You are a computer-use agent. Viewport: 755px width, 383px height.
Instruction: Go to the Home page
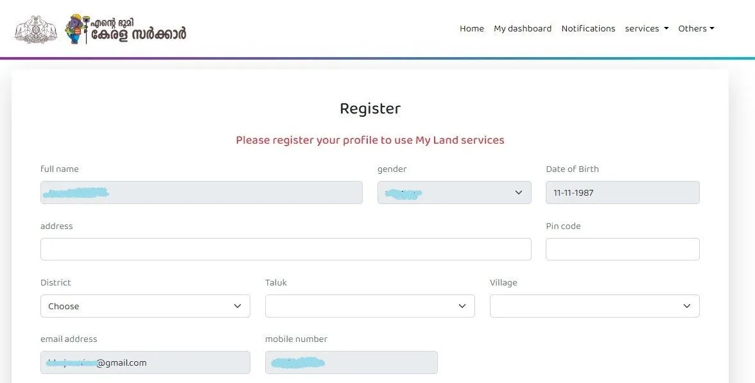[x=472, y=29]
